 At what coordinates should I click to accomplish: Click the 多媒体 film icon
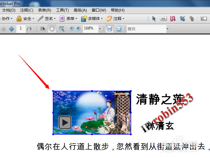[x=84, y=18]
